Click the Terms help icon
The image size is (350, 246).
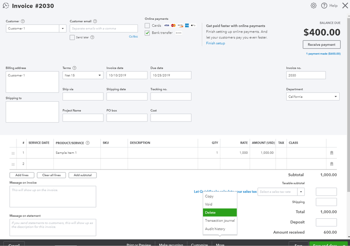click(x=75, y=68)
